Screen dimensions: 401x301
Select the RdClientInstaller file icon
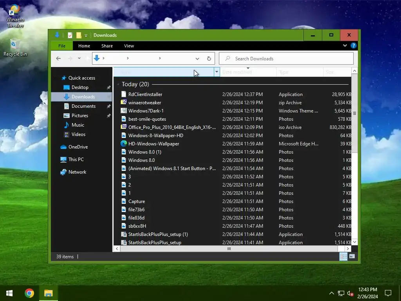coord(124,94)
